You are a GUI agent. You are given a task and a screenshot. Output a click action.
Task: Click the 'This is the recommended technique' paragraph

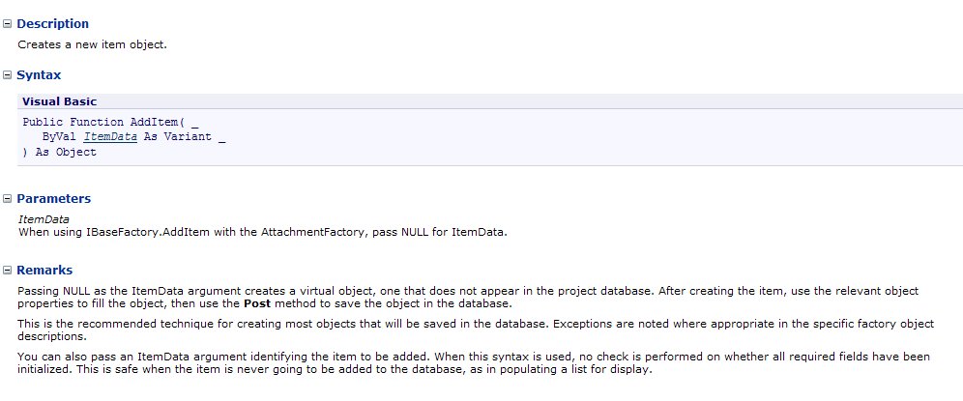464,330
